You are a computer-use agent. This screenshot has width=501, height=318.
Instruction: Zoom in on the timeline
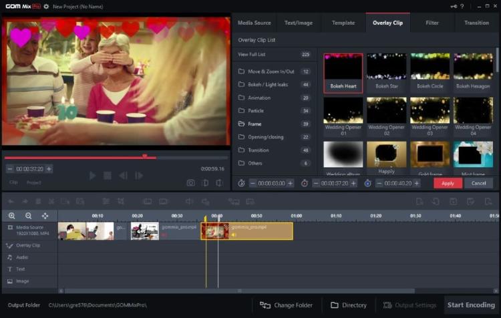pyautogui.click(x=11, y=216)
